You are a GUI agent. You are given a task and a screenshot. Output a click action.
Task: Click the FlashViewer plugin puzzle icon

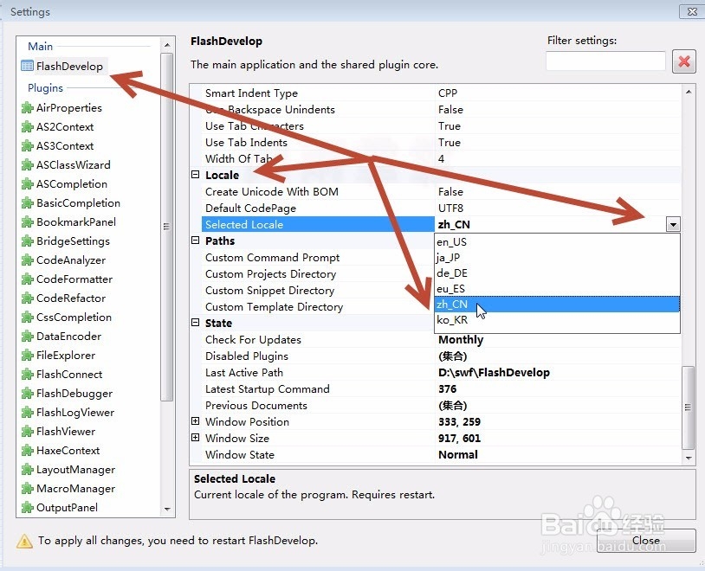coord(28,432)
